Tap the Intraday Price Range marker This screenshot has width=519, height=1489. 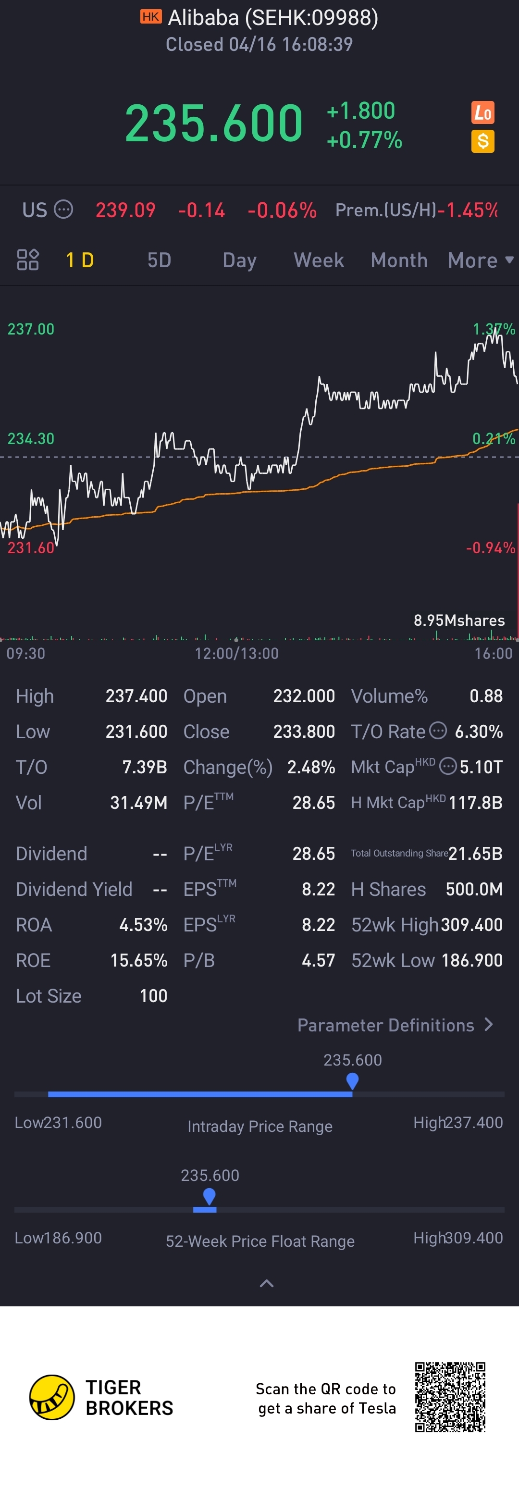click(352, 1080)
